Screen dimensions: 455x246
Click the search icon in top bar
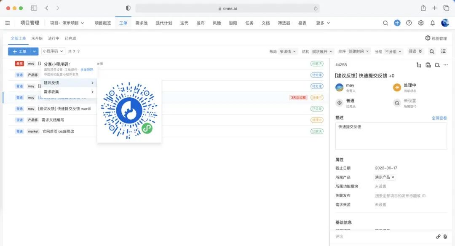(x=385, y=23)
